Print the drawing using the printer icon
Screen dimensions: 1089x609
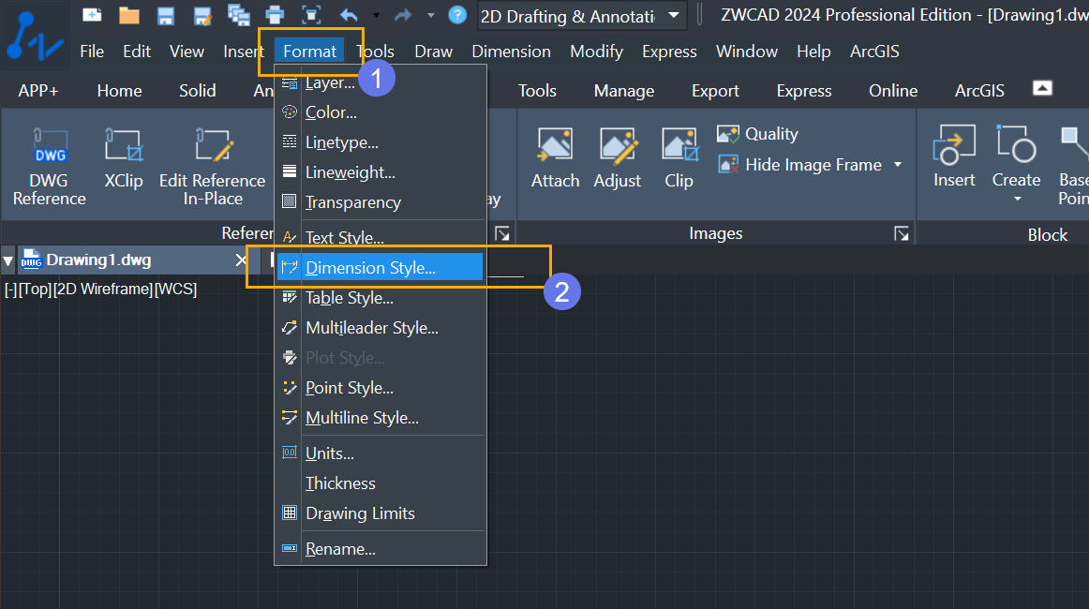275,15
